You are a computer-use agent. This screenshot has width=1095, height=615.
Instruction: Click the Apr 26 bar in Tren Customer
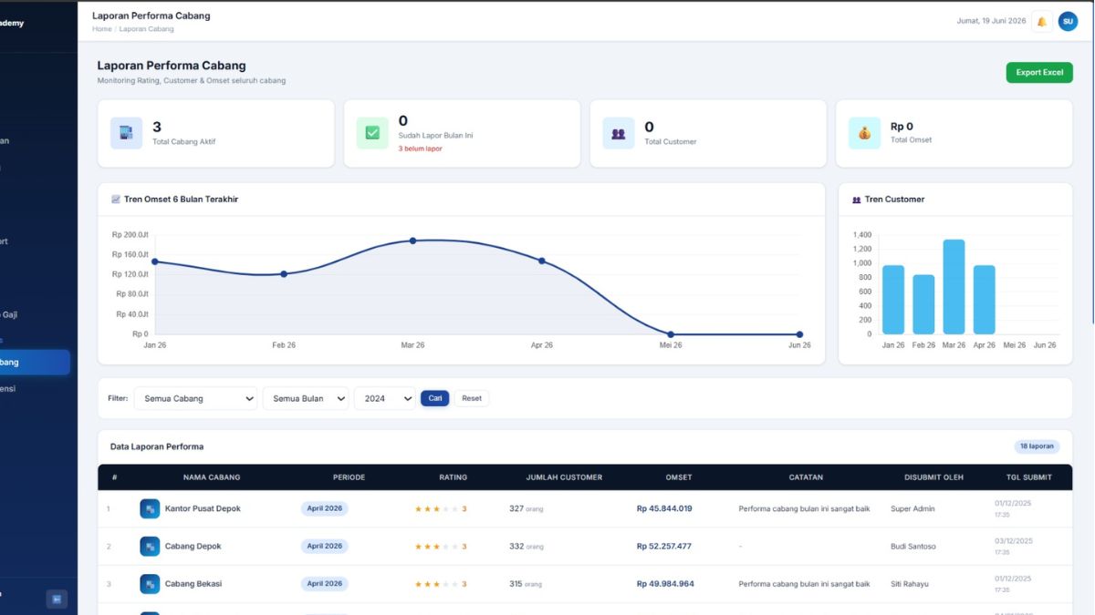click(984, 300)
